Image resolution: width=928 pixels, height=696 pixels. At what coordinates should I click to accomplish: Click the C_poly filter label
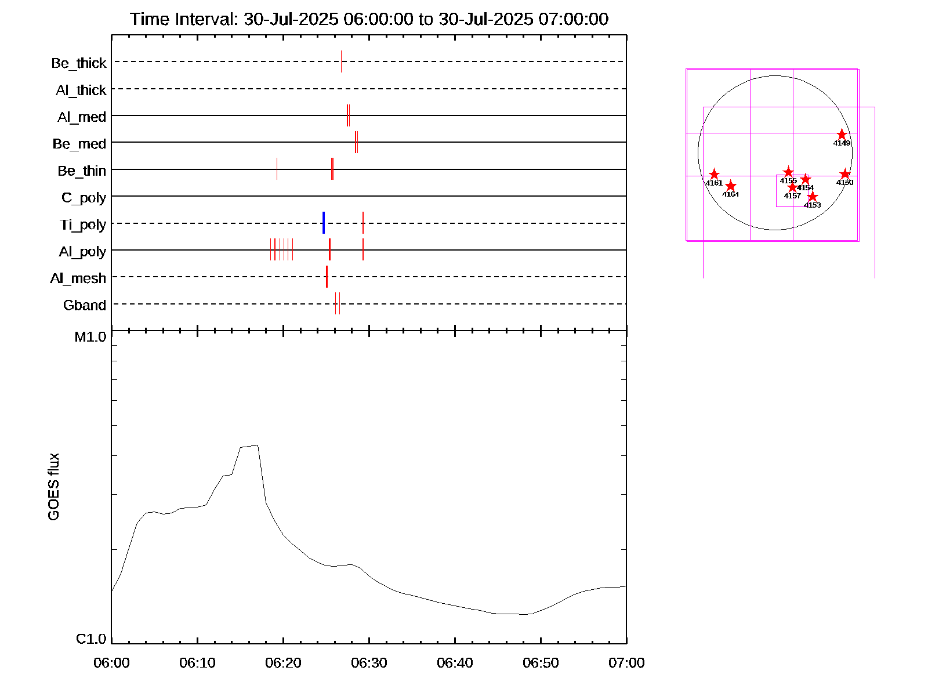(x=84, y=198)
